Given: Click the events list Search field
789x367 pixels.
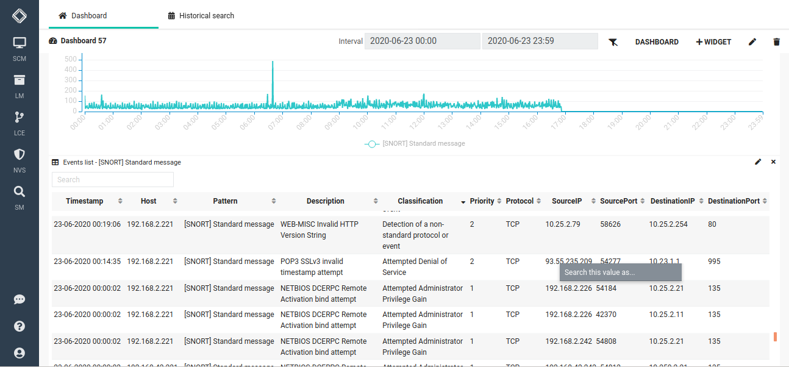Looking at the screenshot, I should [x=113, y=180].
